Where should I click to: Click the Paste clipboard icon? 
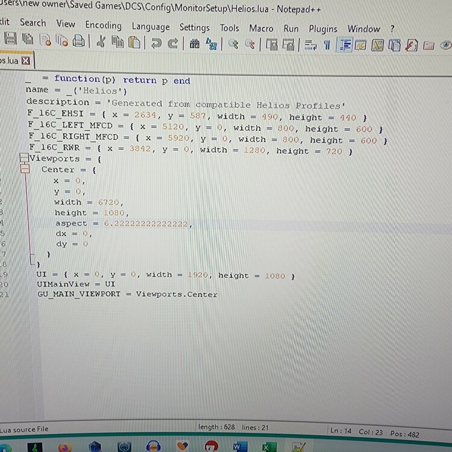tap(134, 42)
